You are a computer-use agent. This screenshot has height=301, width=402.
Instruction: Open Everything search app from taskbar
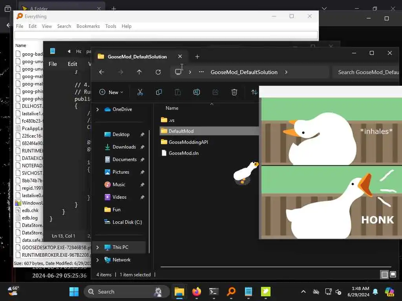tap(231, 292)
